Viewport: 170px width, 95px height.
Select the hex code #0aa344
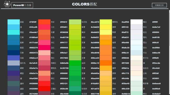coord(95,78)
